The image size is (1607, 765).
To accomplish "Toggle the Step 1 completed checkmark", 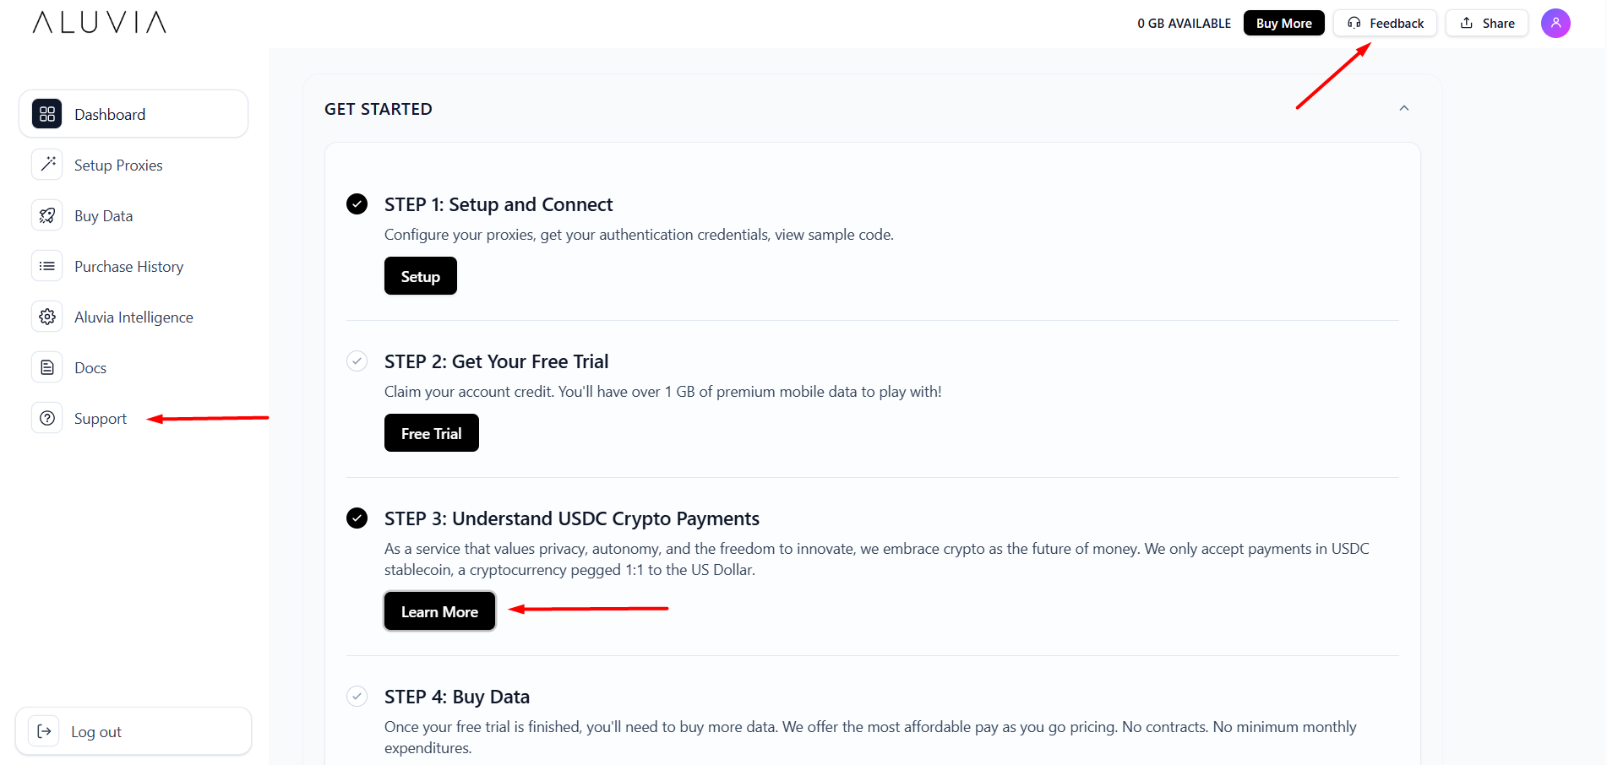I will pos(357,204).
